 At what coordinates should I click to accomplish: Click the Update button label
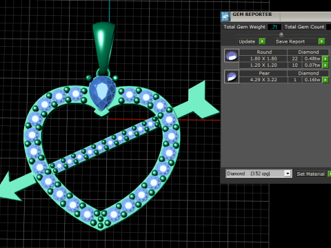coord(247,41)
